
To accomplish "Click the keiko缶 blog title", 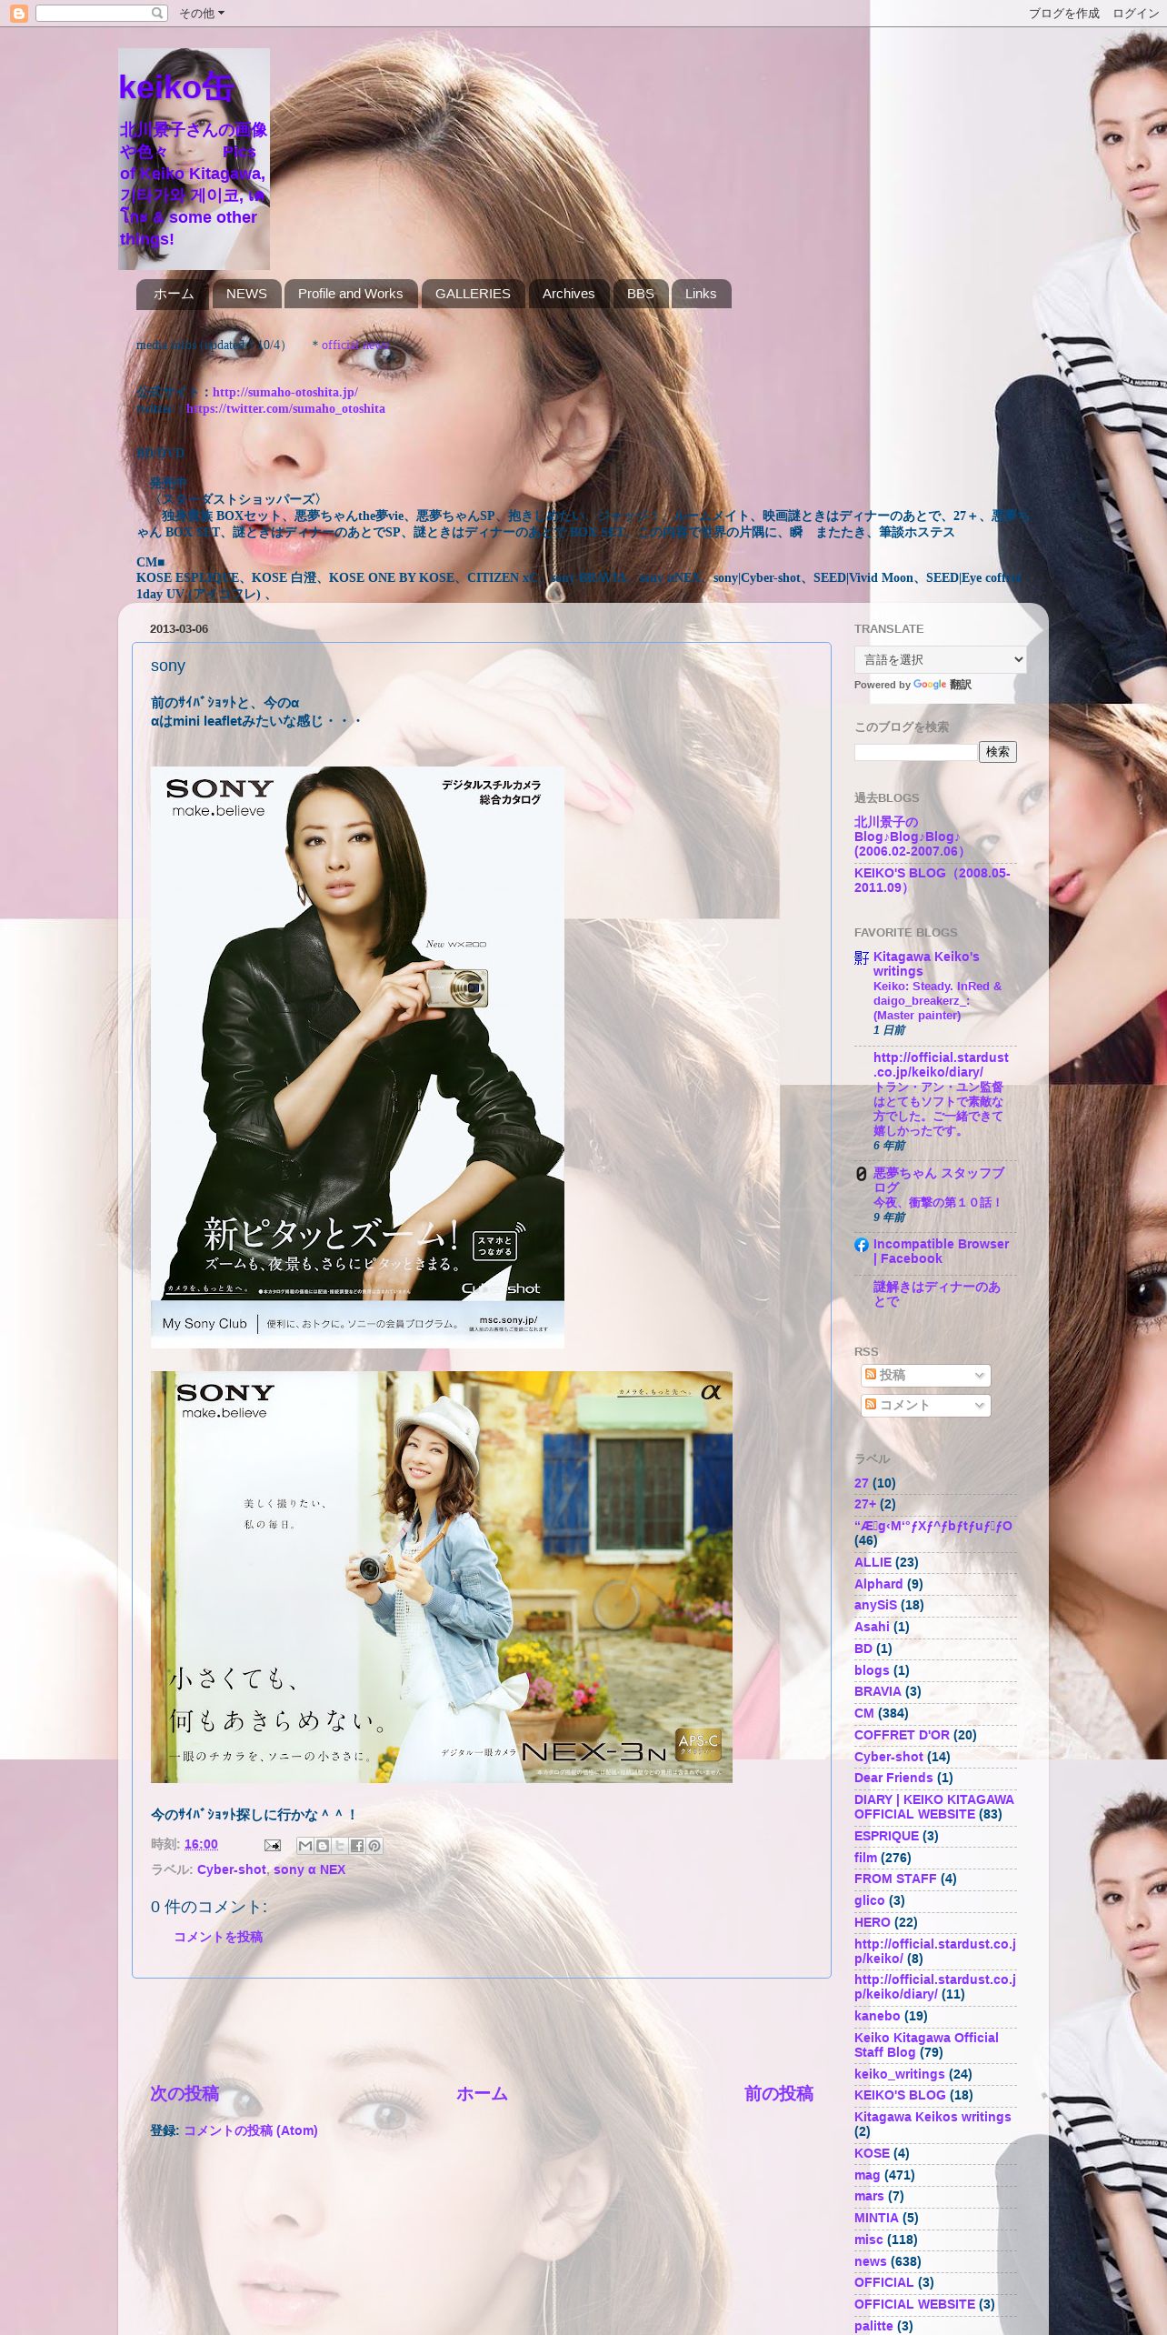I will (177, 86).
